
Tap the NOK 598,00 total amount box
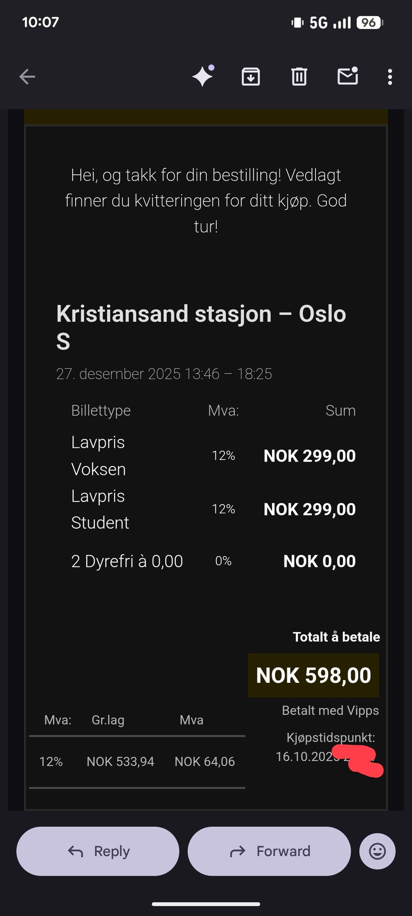313,675
